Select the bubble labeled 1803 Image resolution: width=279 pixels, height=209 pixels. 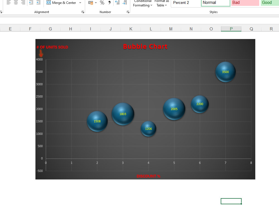click(x=123, y=114)
